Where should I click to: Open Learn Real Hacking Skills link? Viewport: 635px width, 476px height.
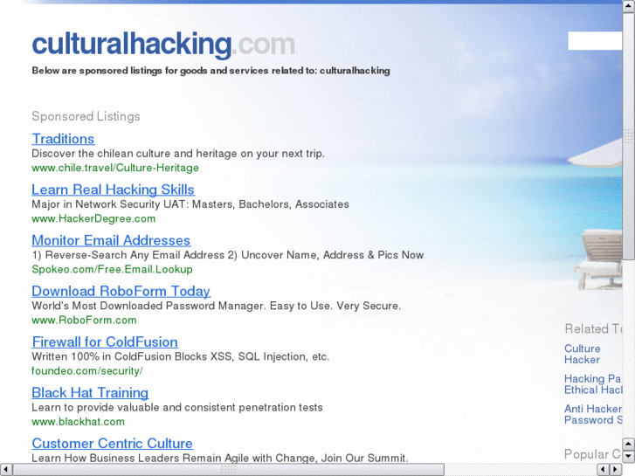pyautogui.click(x=113, y=190)
